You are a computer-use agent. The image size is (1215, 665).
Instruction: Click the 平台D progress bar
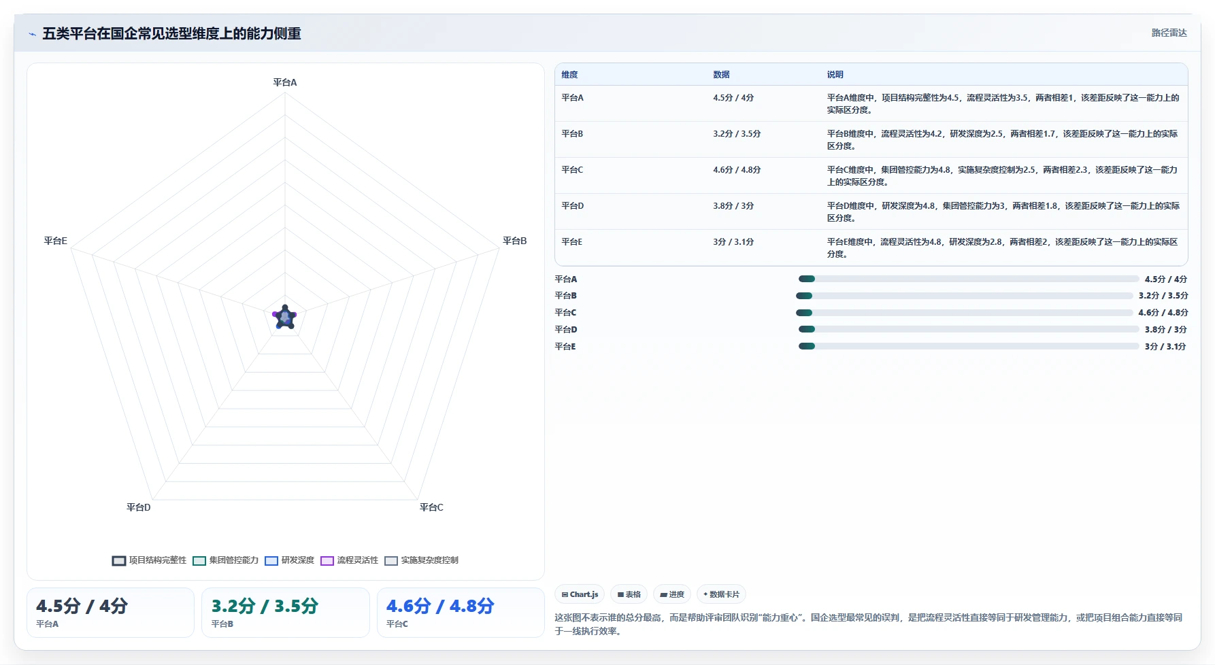coord(969,329)
